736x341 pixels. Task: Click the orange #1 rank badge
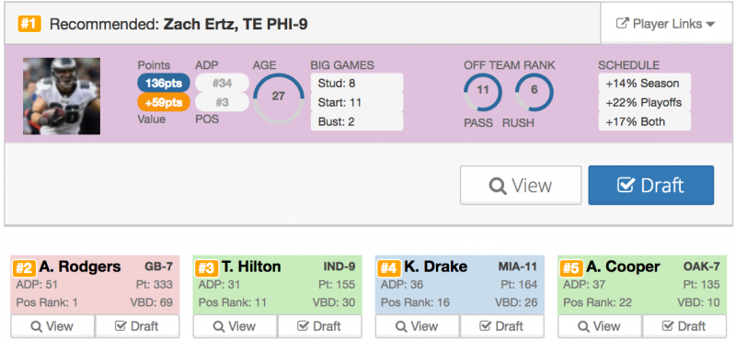point(29,24)
